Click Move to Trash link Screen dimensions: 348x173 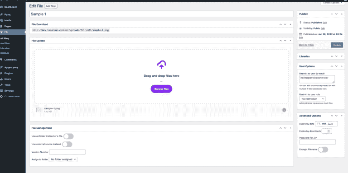point(306,45)
